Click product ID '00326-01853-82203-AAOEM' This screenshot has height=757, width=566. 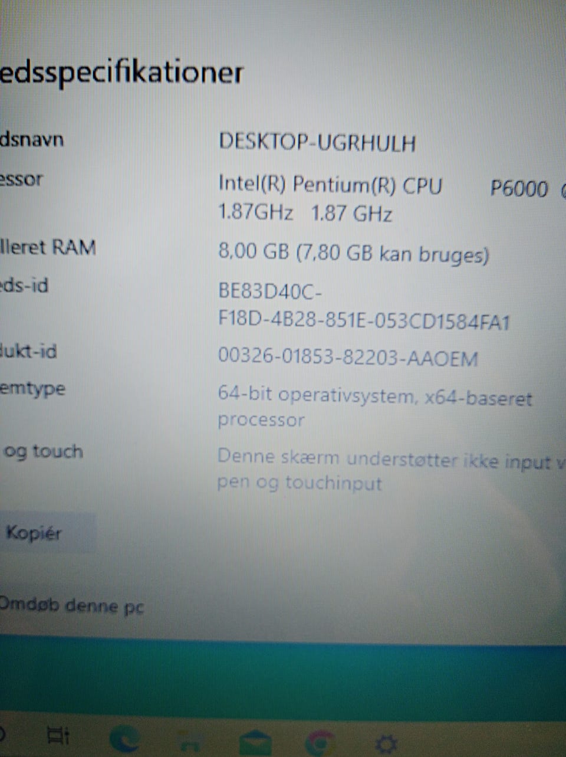click(348, 358)
